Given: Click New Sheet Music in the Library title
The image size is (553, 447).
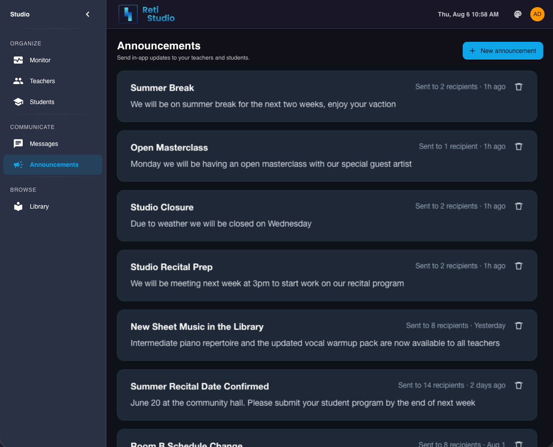Looking at the screenshot, I should pyautogui.click(x=197, y=327).
